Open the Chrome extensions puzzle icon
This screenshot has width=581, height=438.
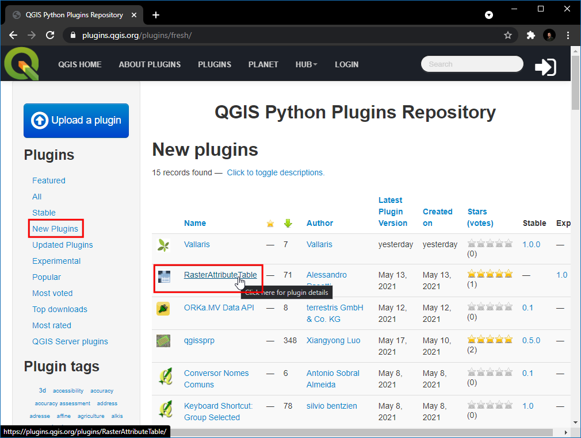(530, 35)
